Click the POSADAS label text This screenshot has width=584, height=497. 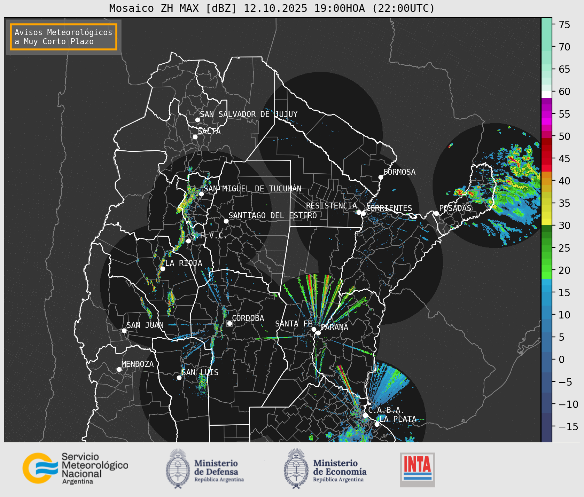tap(455, 208)
